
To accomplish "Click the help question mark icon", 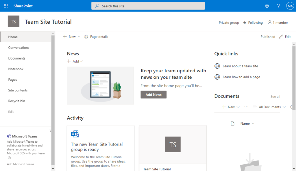I will click(278, 6).
